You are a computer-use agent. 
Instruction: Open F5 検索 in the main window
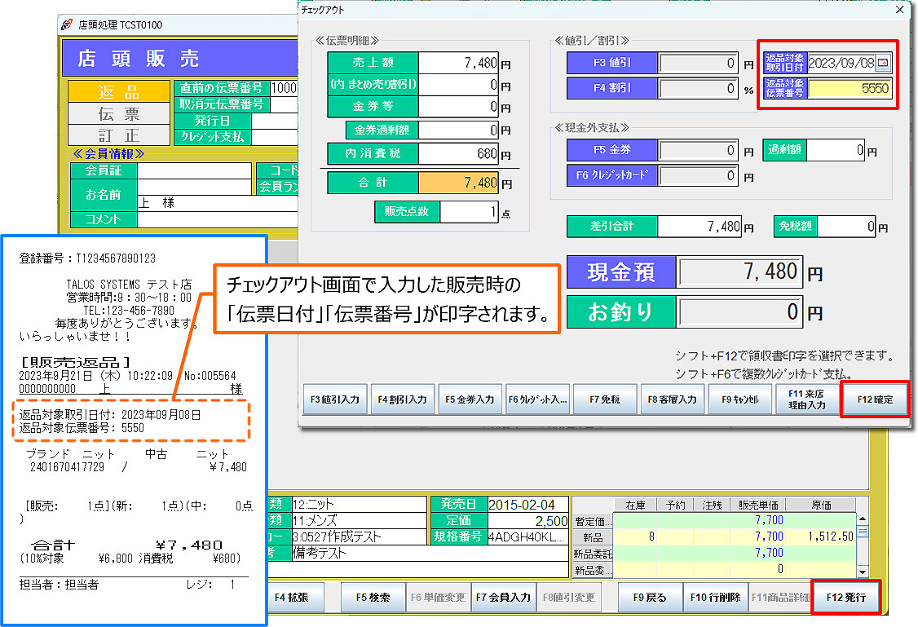(373, 597)
